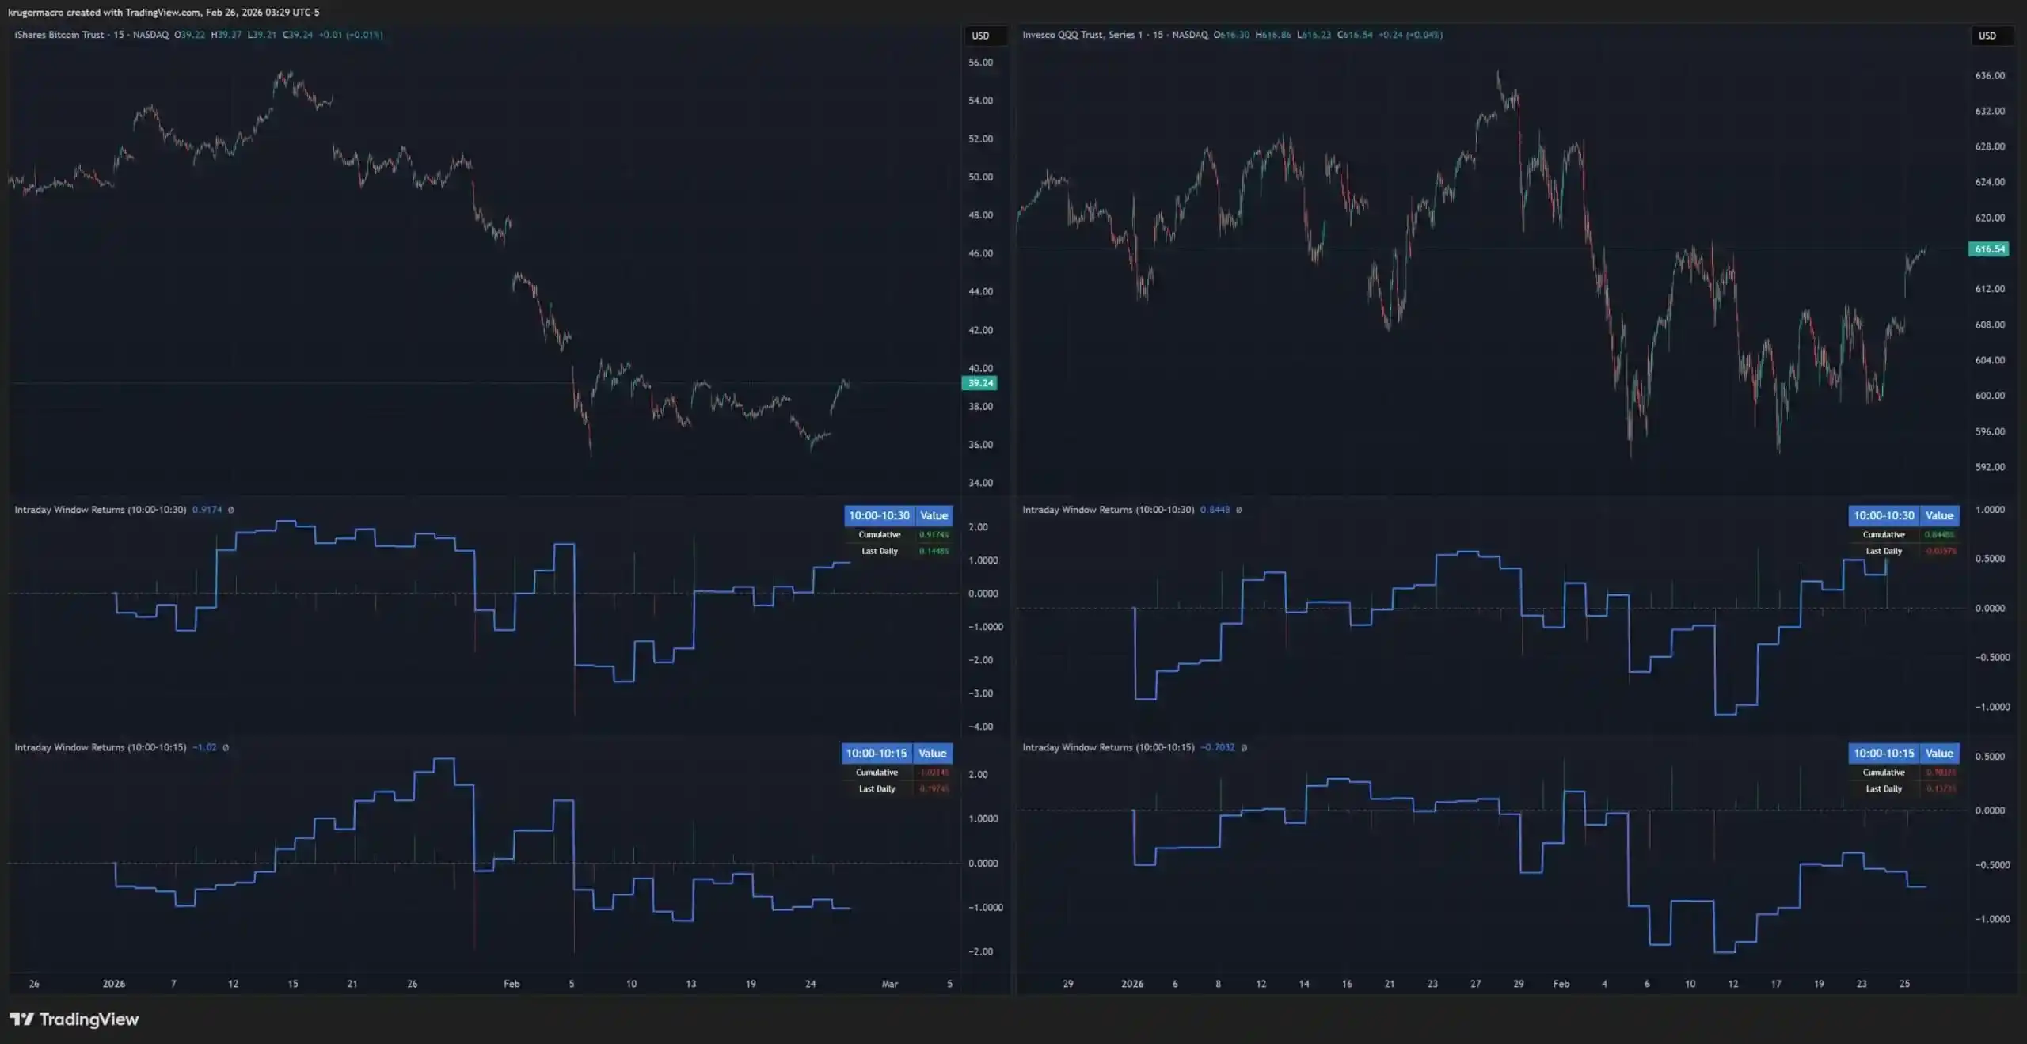
Task: Open the USD currency selector on the QQQ chart
Action: [x=1987, y=36]
